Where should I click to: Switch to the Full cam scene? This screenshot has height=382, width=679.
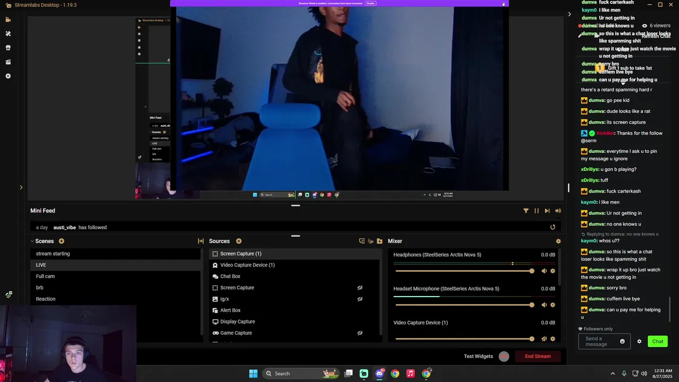click(116, 276)
